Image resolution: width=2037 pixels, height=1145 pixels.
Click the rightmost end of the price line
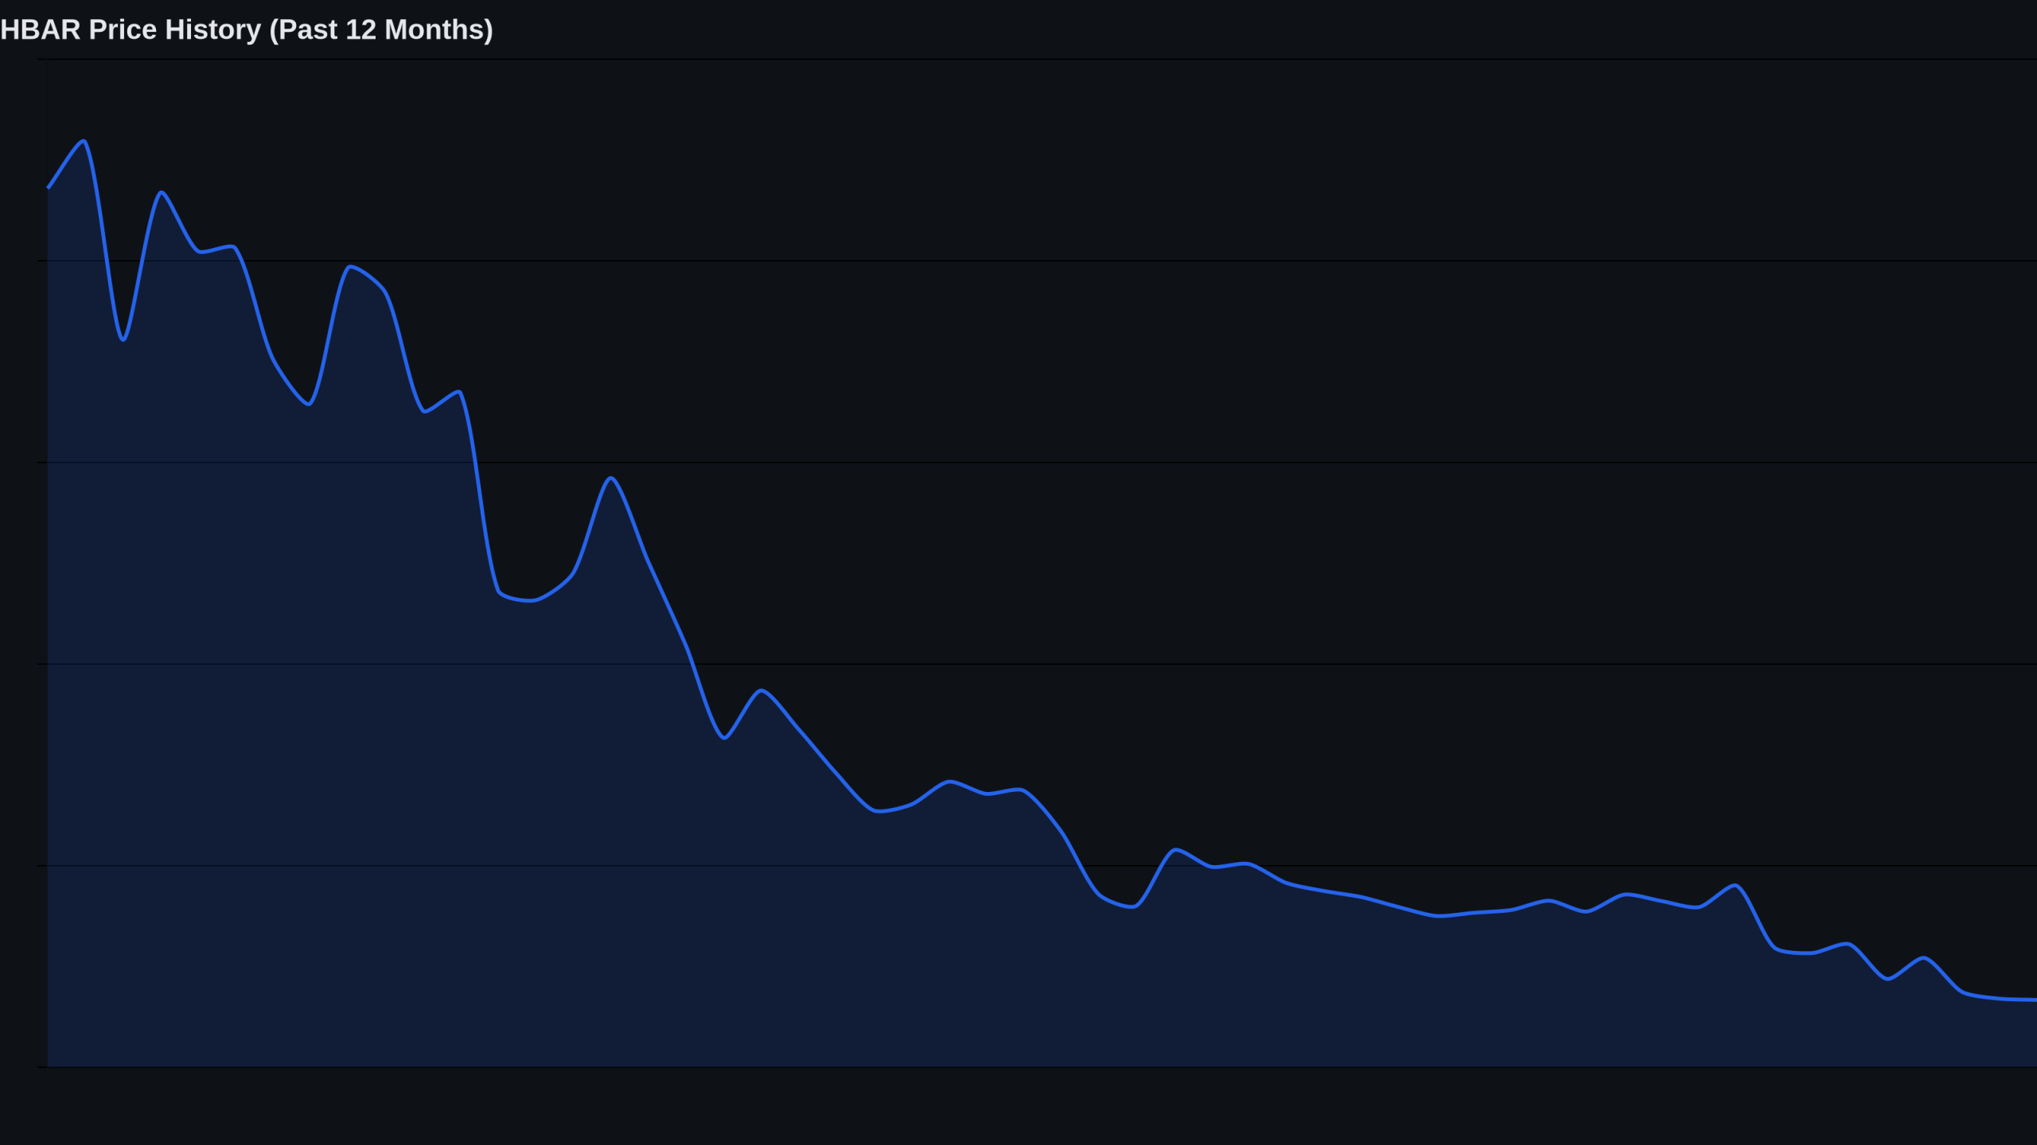[x=2033, y=999]
